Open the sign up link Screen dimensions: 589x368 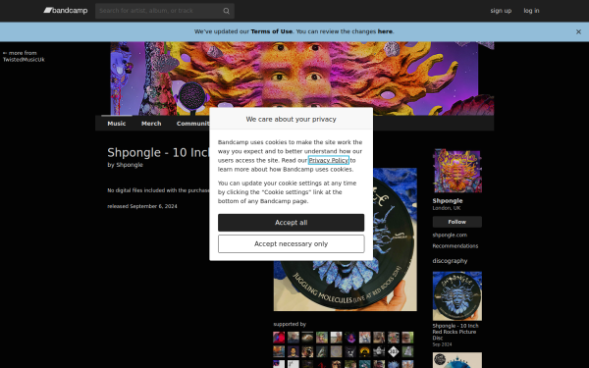tap(501, 11)
